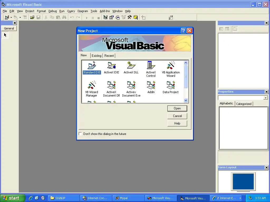Open Data View Window toolbar icon

click(x=136, y=17)
